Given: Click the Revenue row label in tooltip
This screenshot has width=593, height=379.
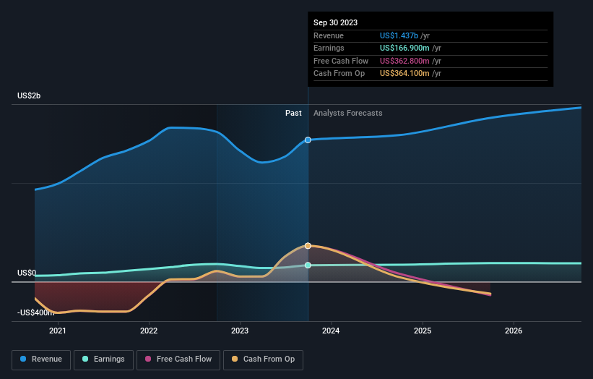Looking at the screenshot, I should point(328,35).
